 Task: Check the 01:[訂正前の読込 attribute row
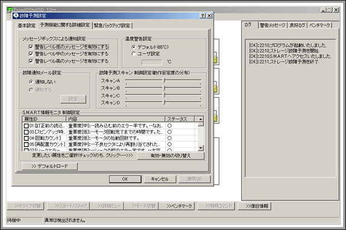tap(26, 126)
